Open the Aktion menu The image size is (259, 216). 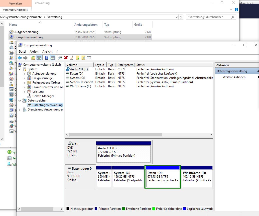(x=34, y=51)
